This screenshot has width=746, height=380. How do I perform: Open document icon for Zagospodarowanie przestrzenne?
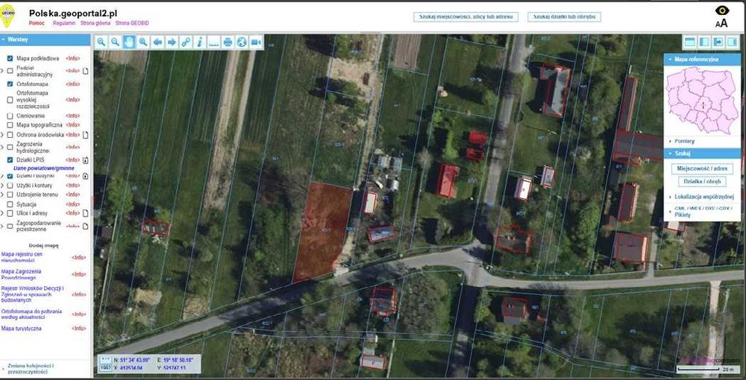tap(86, 226)
